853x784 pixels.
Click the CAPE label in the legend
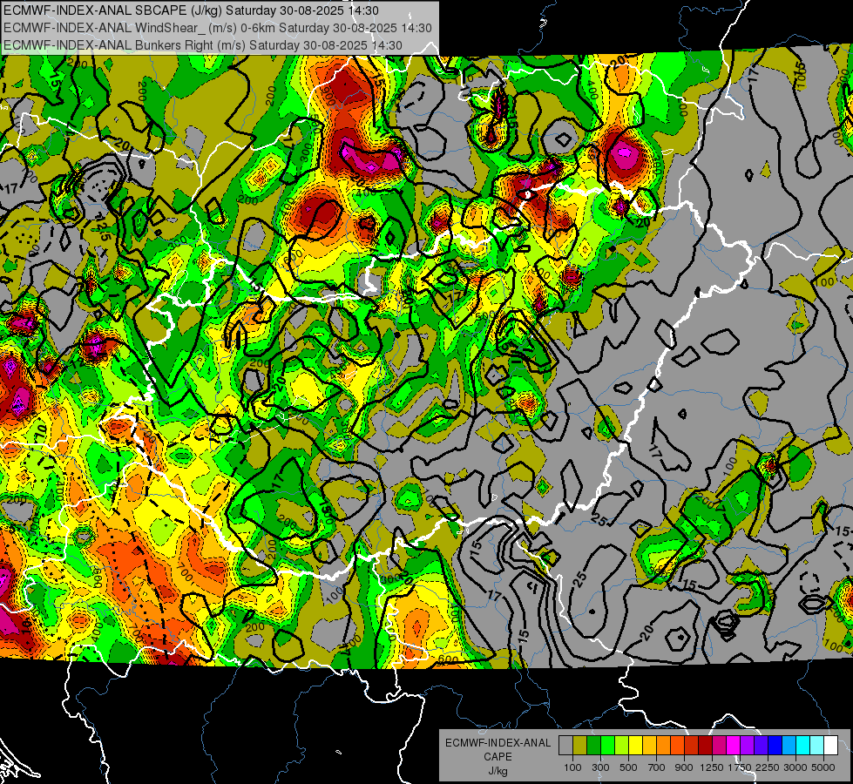(x=498, y=756)
